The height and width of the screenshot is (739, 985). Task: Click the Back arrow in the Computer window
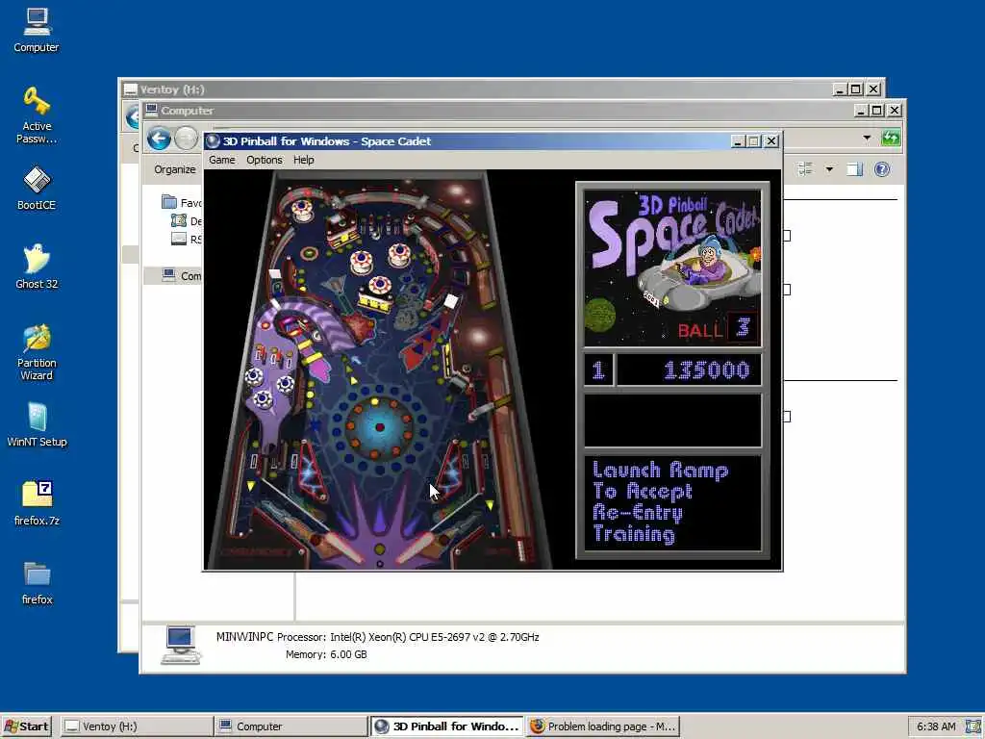coord(159,139)
